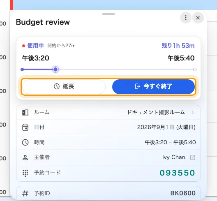Click the 開始から27m elapsed text
Screen dimensions: 217x201
(x=61, y=46)
